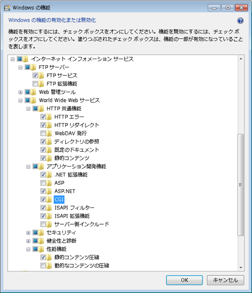Click folder icon beside インターネット インフォメーション サービス
The image size is (252, 293).
point(25,59)
